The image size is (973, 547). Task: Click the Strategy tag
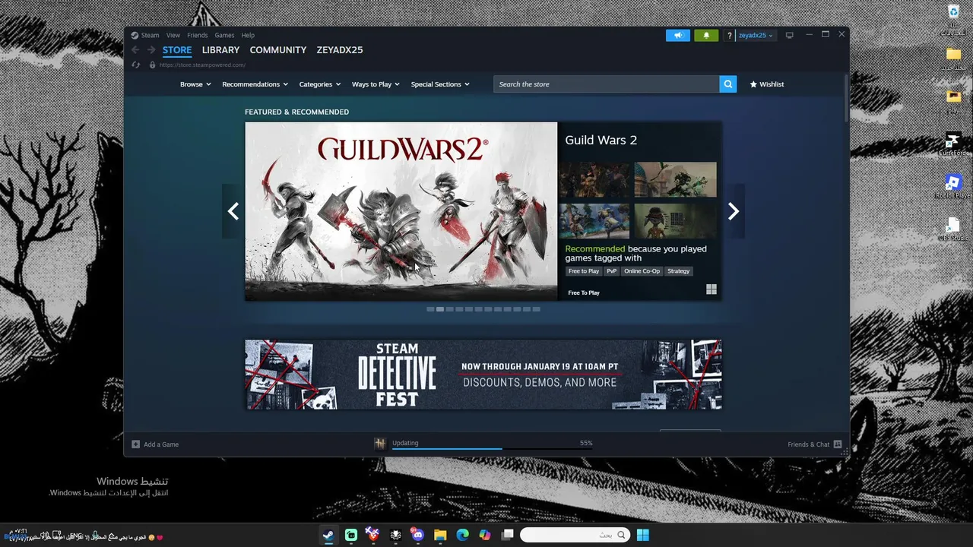click(x=679, y=271)
